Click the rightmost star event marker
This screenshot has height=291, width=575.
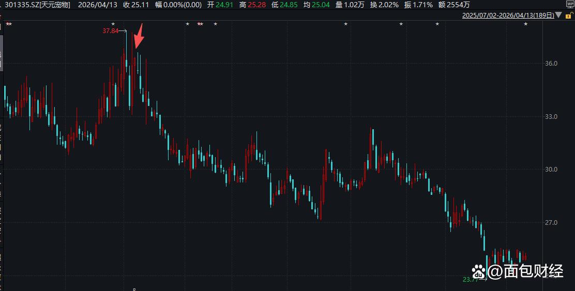tap(525, 24)
